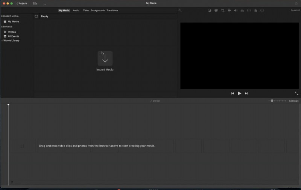301x190 pixels.
Task: Click the Empty event label
Action: (x=44, y=16)
